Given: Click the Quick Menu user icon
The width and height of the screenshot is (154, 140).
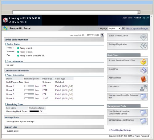Looking at the screenshot, I should tap(144, 88).
